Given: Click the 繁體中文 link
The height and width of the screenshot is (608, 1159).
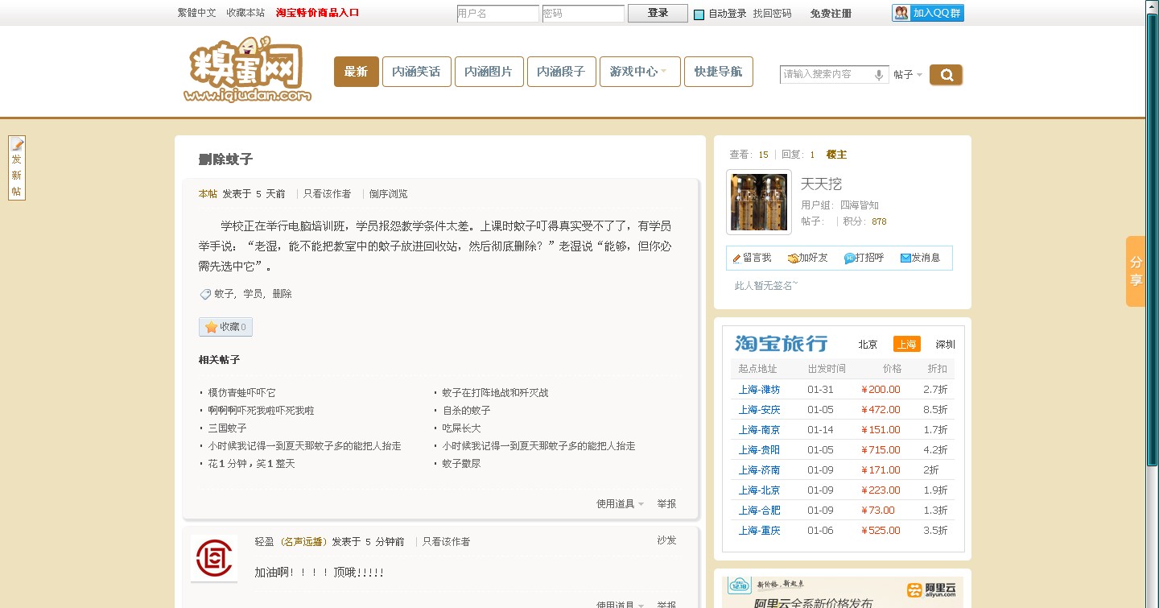Looking at the screenshot, I should [197, 13].
